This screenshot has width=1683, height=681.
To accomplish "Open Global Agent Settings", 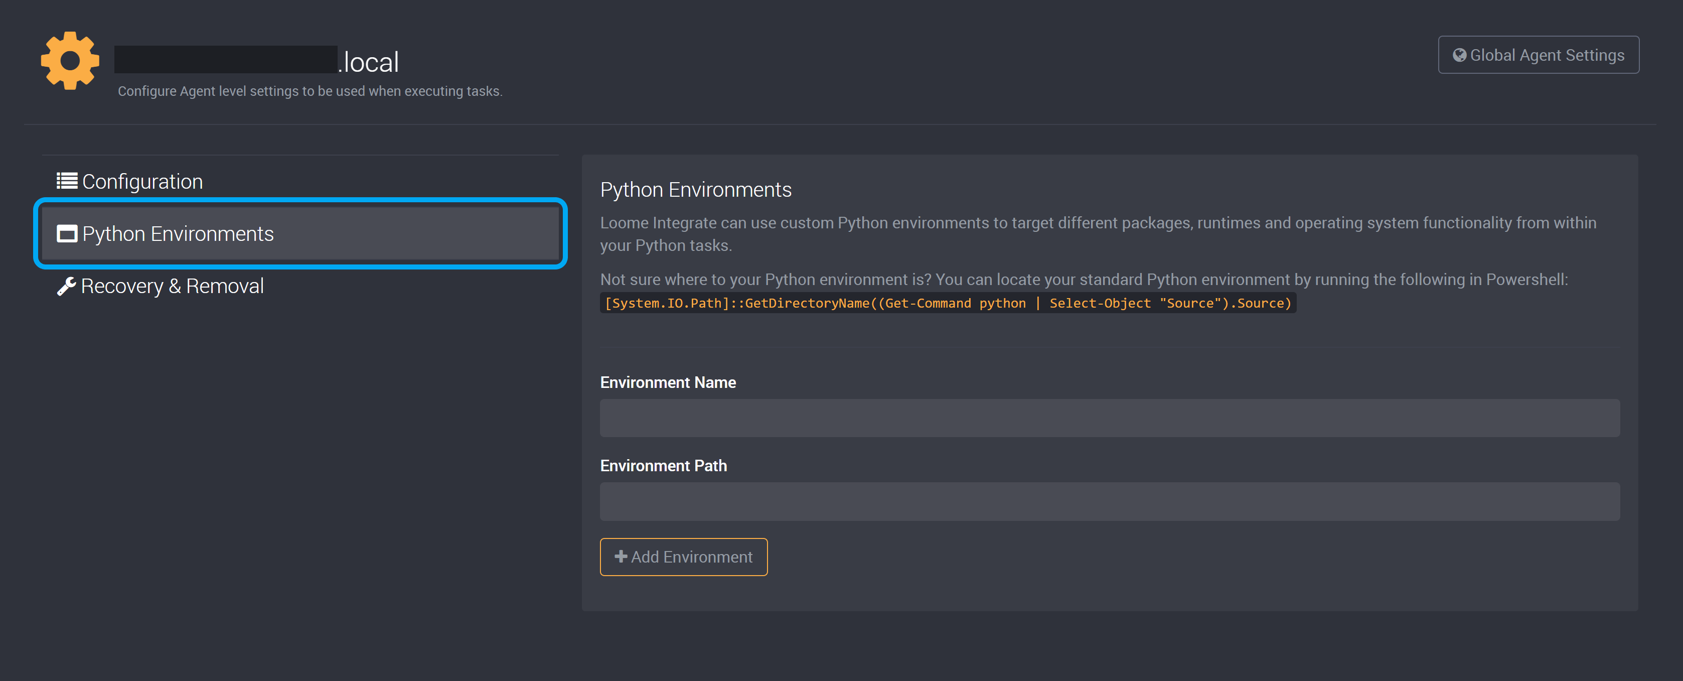I will tap(1538, 55).
